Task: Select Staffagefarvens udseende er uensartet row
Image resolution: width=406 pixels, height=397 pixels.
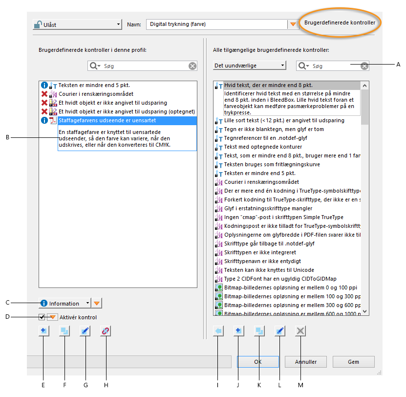Action: 118,120
